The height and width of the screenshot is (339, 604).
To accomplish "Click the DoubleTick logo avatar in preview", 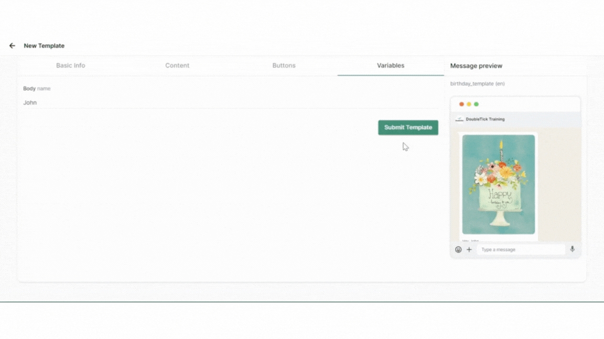I will pos(459,119).
